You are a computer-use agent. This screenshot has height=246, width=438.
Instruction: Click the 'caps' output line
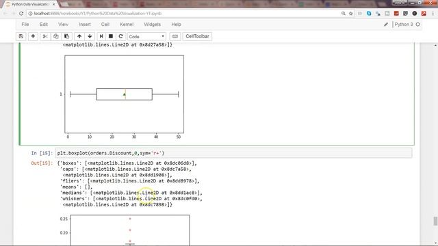tap(126, 169)
